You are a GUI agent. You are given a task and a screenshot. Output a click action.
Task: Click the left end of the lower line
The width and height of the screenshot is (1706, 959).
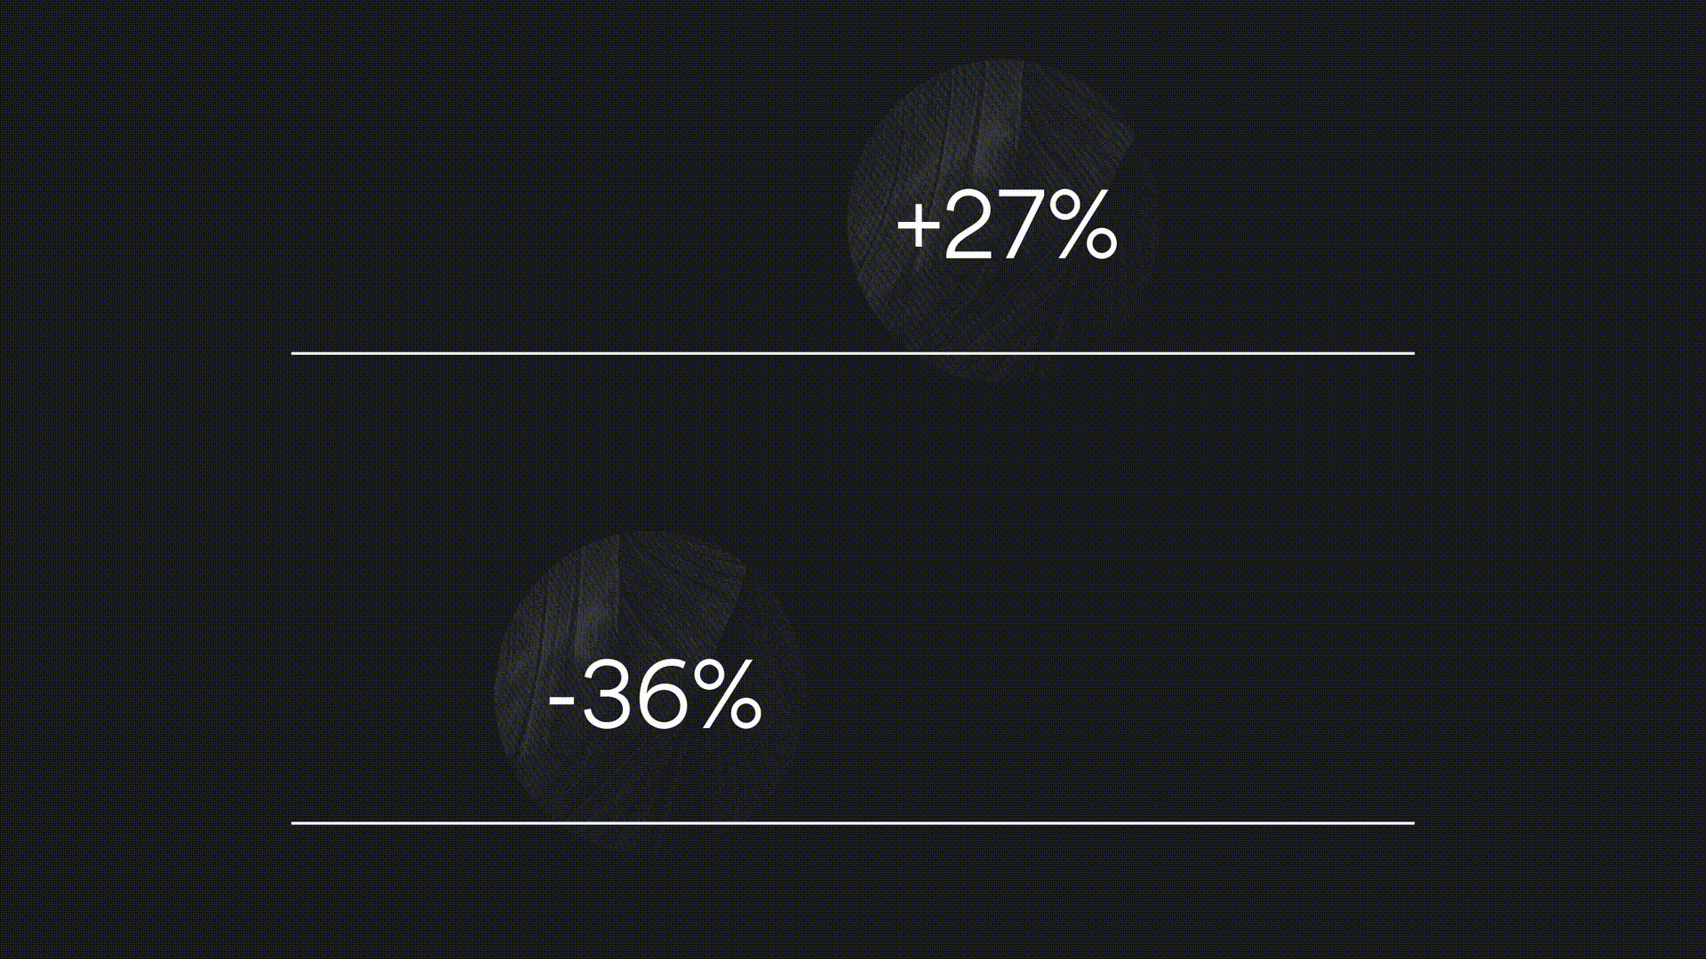point(295,823)
